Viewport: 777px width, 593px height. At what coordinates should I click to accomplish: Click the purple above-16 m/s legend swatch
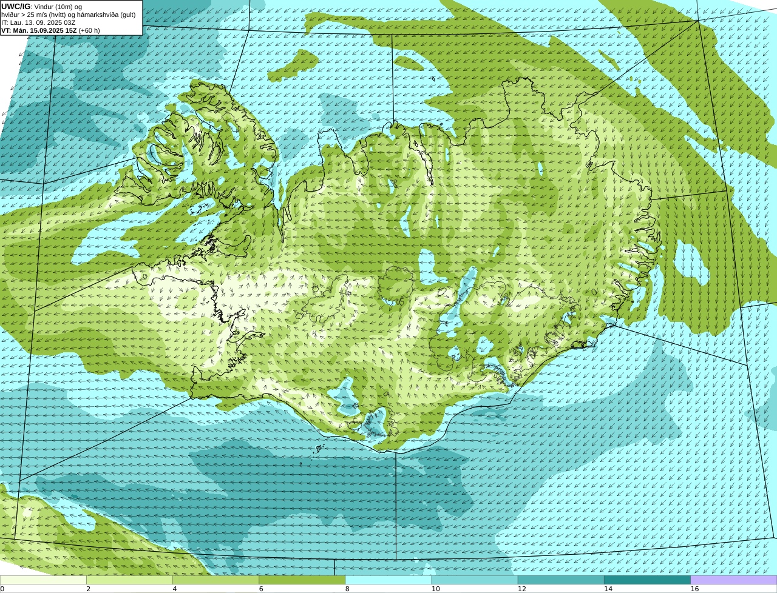(x=734, y=580)
